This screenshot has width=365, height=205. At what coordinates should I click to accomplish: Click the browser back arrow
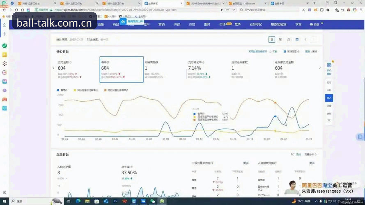(5, 10)
